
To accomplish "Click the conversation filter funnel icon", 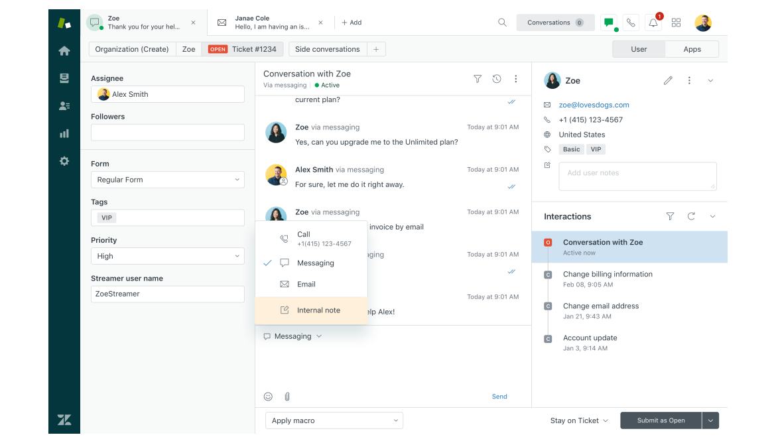I will pos(478,79).
